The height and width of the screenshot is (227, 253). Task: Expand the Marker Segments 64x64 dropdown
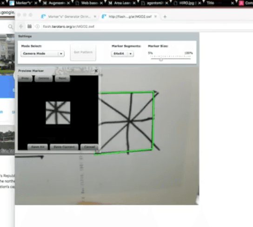pos(122,53)
